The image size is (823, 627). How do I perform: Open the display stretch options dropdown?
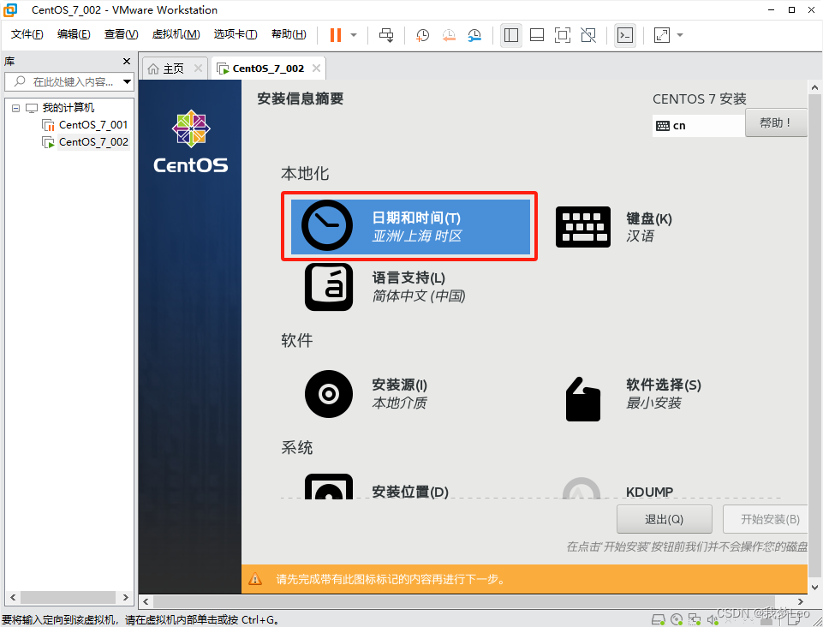coord(678,35)
